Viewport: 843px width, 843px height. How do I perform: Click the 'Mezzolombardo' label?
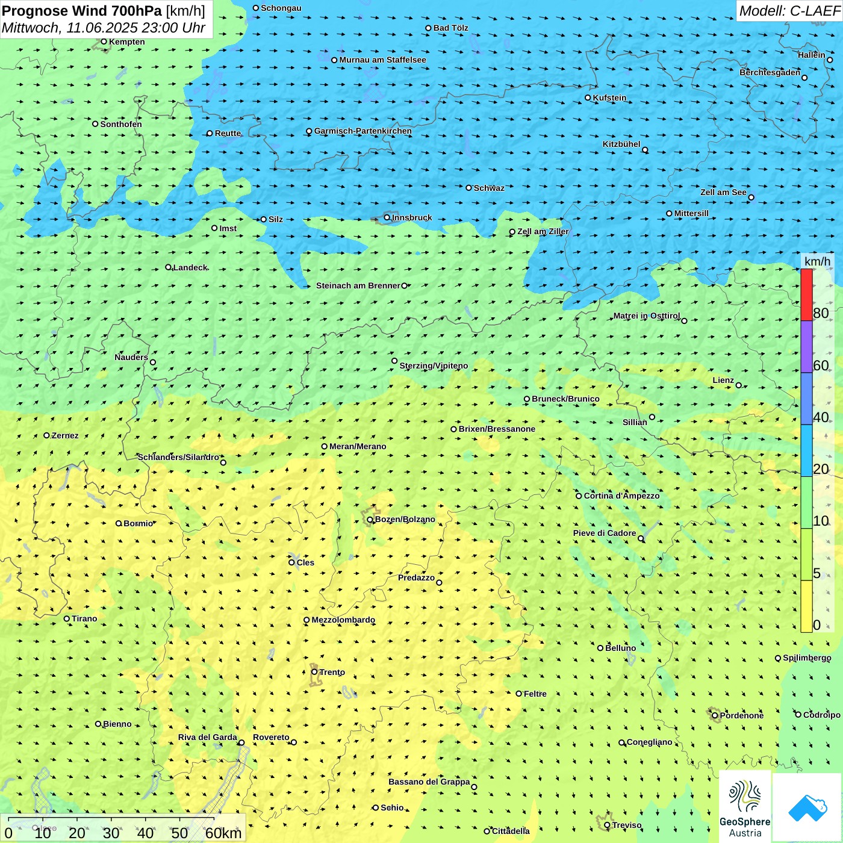(x=343, y=620)
